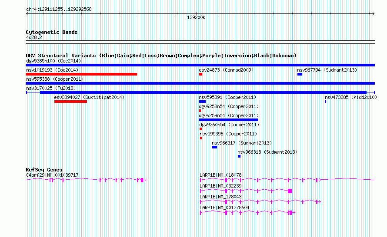387x237 pixels.
Task: Select the LARP1B NM_001278604 transcript glyph
Action: 247,213
